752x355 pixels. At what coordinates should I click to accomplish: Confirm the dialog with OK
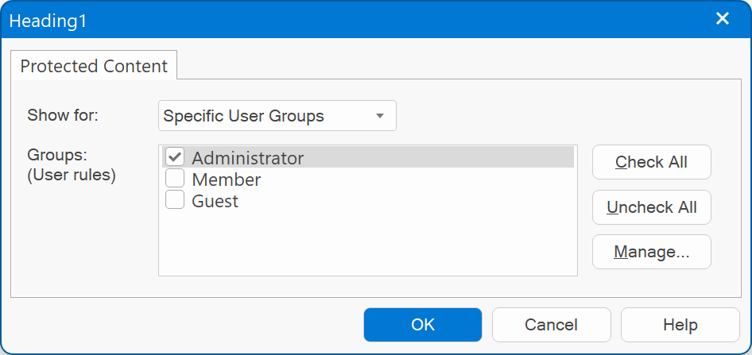coord(423,325)
